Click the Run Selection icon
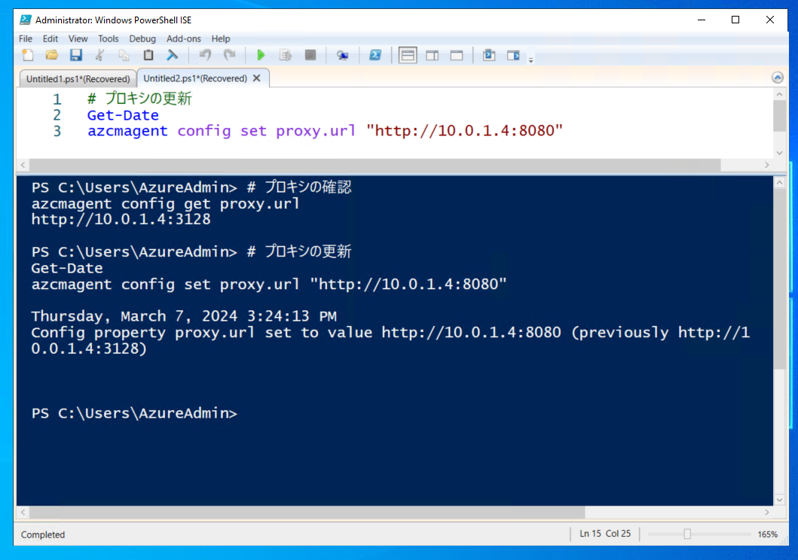798x560 pixels. click(x=285, y=55)
